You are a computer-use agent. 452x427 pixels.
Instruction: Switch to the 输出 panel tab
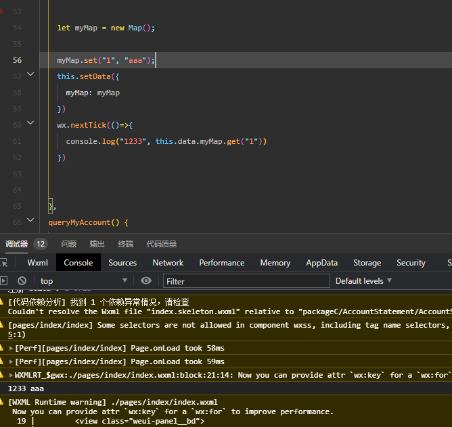[x=97, y=244]
